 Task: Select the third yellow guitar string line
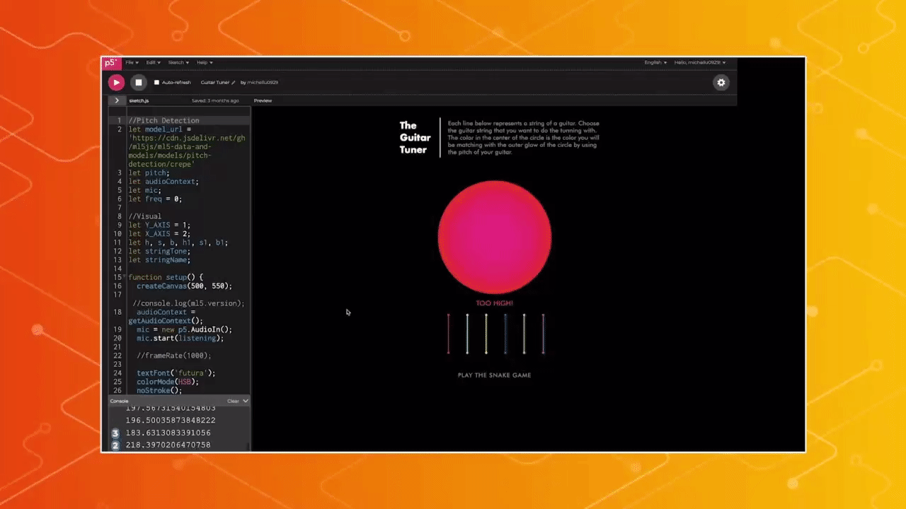point(486,334)
